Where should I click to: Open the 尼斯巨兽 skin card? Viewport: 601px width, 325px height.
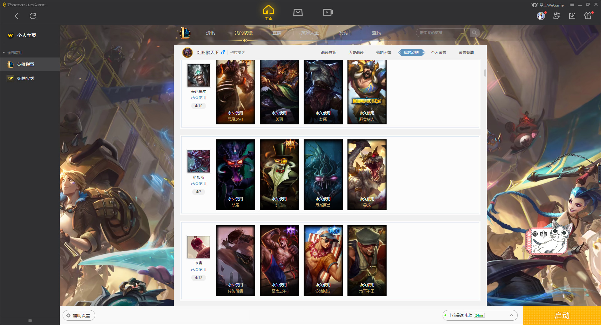[x=323, y=175]
